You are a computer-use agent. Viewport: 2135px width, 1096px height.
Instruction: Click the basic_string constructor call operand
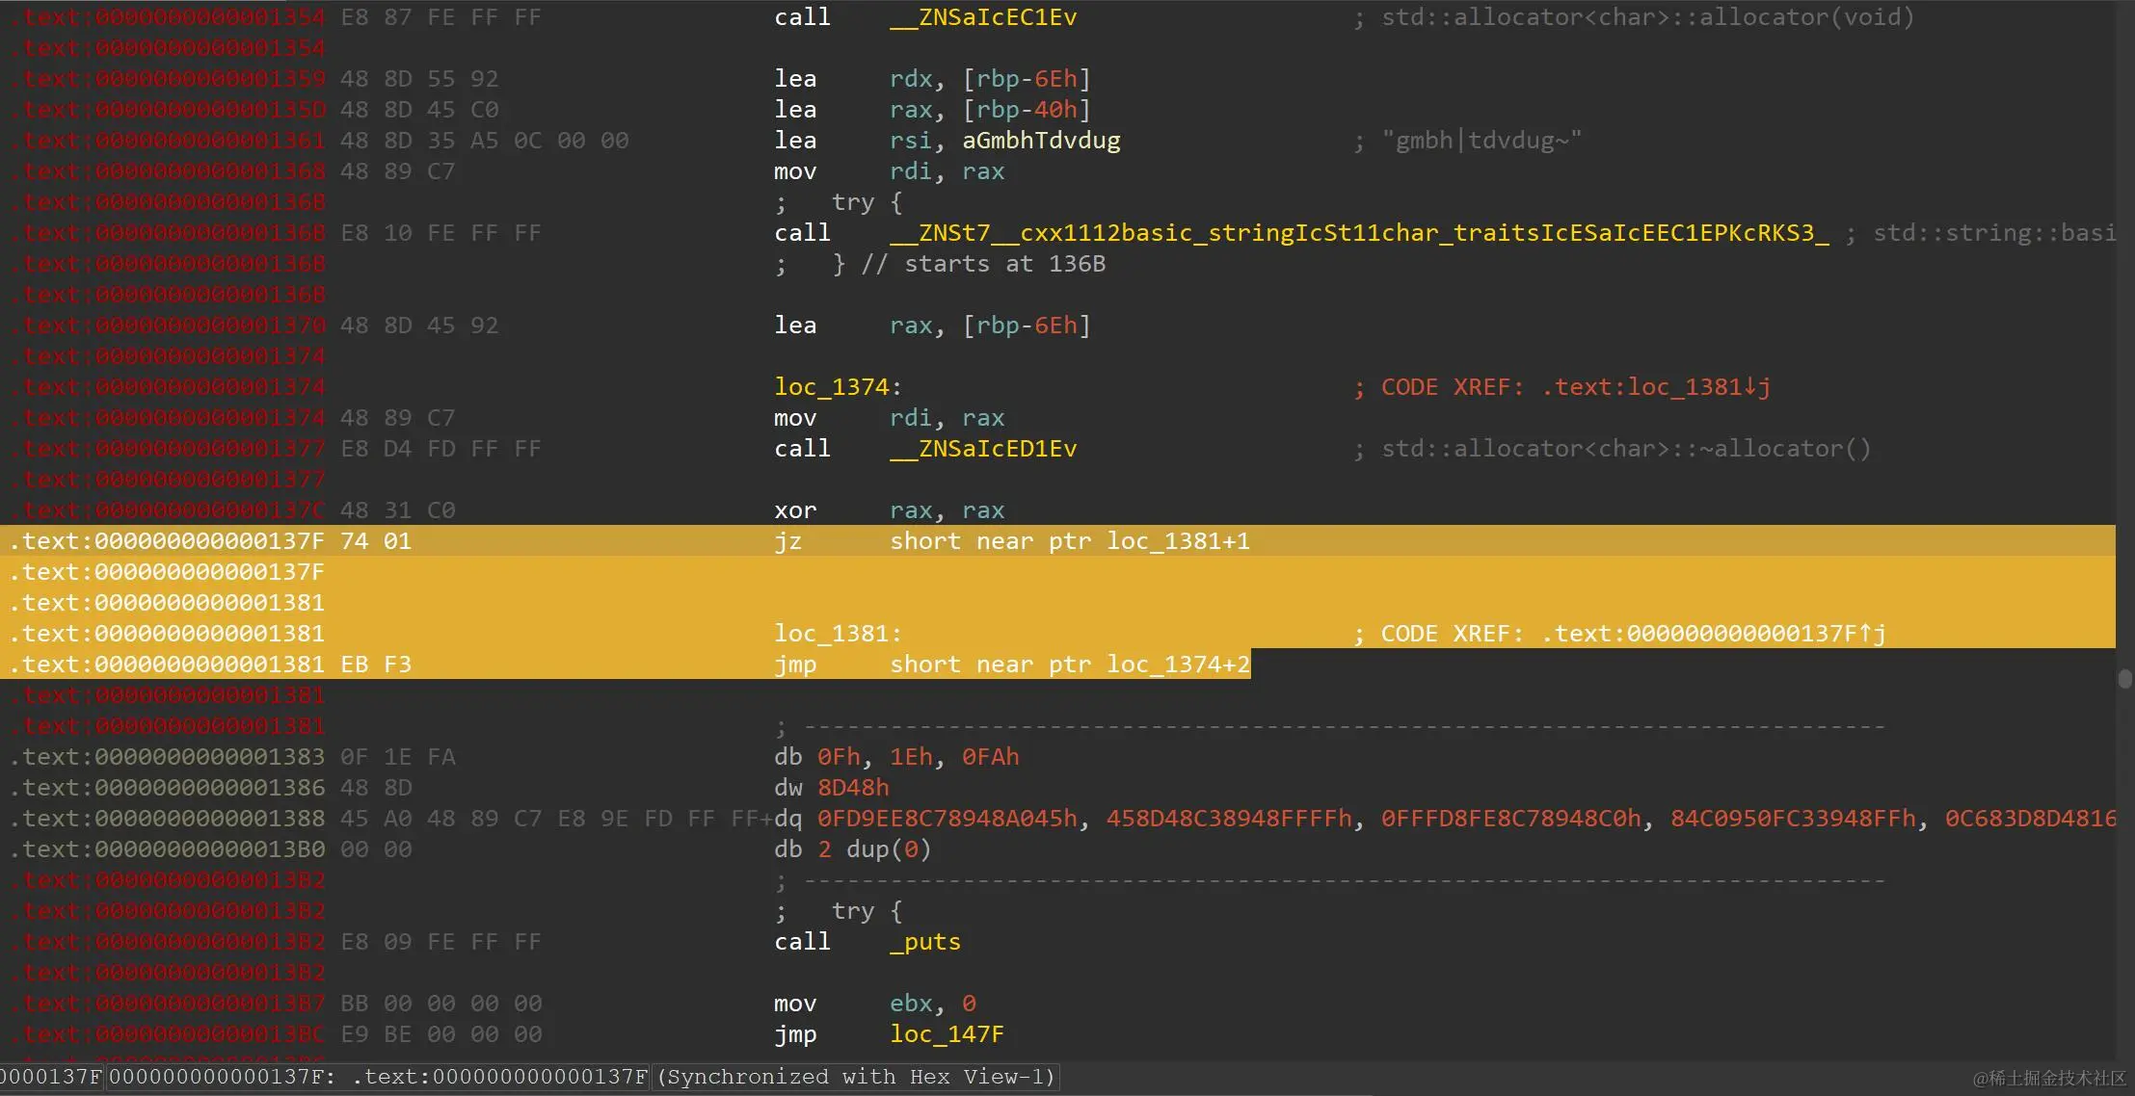pyautogui.click(x=1357, y=233)
